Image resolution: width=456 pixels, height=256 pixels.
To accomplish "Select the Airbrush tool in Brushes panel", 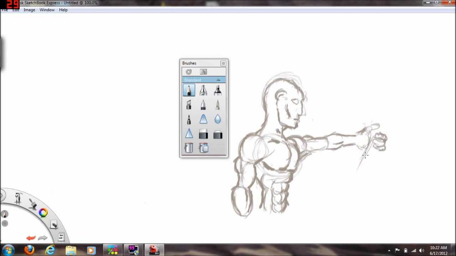I will [203, 90].
